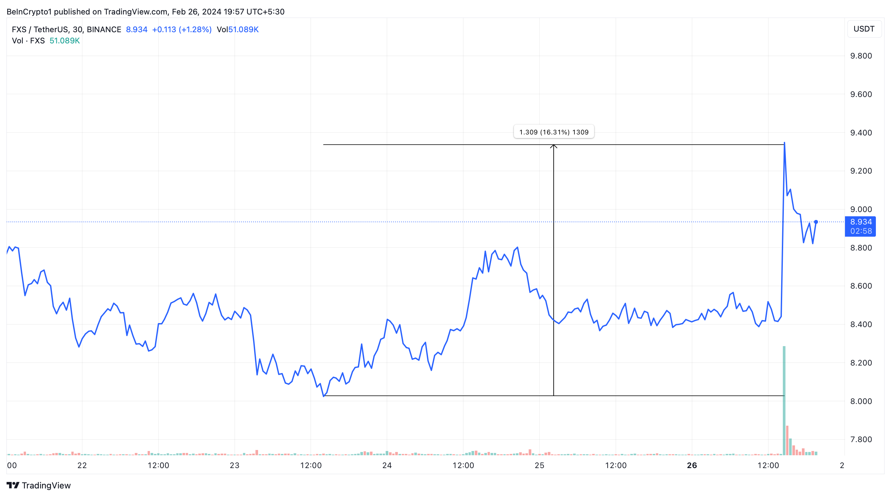This screenshot has height=497, width=891.
Task: Click the 1.309 (16.31%) measurement label
Action: (553, 132)
